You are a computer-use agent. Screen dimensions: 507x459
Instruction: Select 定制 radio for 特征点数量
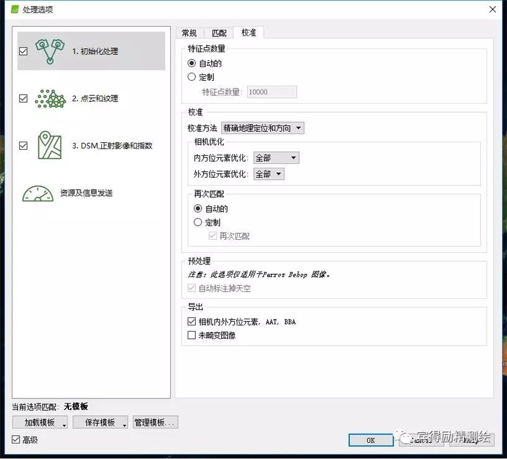tap(192, 77)
